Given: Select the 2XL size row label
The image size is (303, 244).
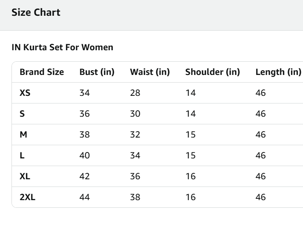Looking at the screenshot, I should pyautogui.click(x=27, y=197).
